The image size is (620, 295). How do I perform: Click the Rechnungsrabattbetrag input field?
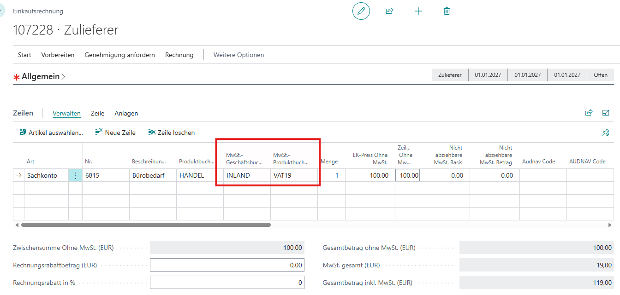227,265
